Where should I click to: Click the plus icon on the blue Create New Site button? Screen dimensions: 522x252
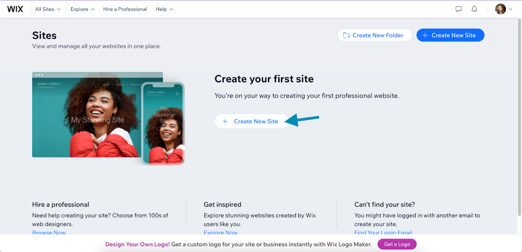pyautogui.click(x=425, y=35)
